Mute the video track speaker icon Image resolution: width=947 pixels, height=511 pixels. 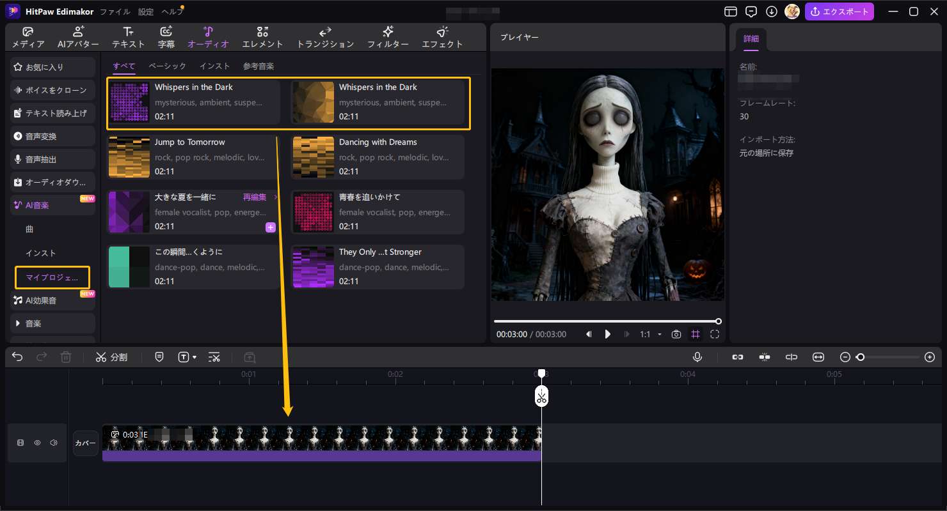click(x=54, y=443)
